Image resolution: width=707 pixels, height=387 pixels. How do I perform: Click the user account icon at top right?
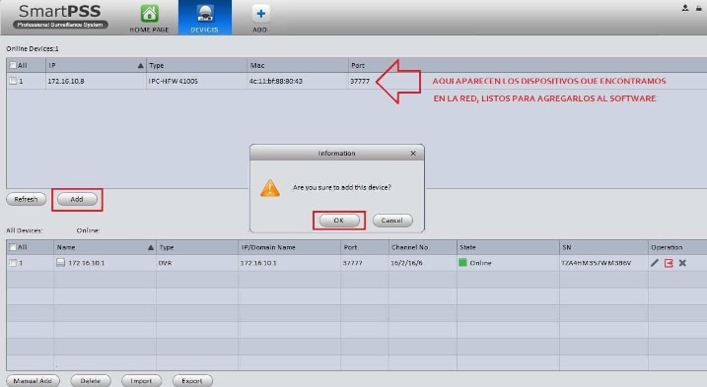tap(685, 8)
